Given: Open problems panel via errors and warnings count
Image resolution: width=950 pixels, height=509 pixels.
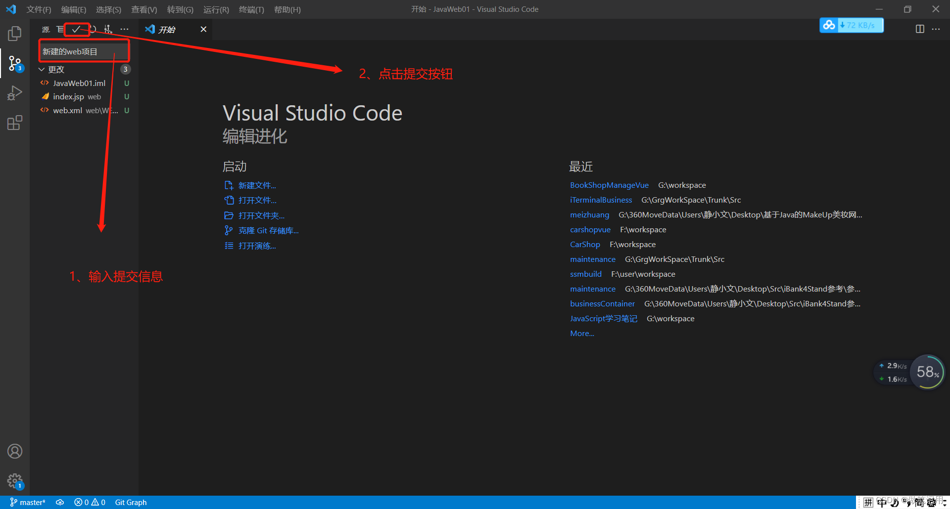Looking at the screenshot, I should (90, 502).
